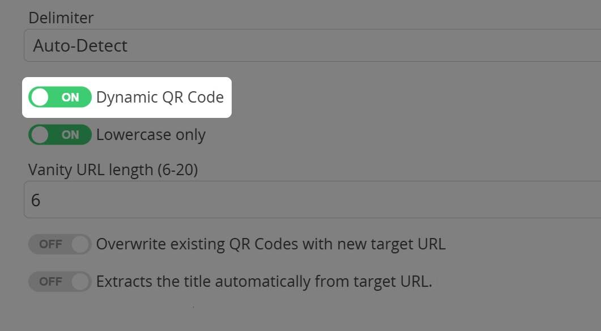Click the knob on Extracts the title switch
Viewport: 601px width, 331px height.
pos(80,281)
